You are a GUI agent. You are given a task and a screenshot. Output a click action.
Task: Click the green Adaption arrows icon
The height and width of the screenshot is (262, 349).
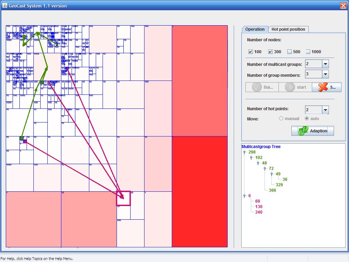303,131
